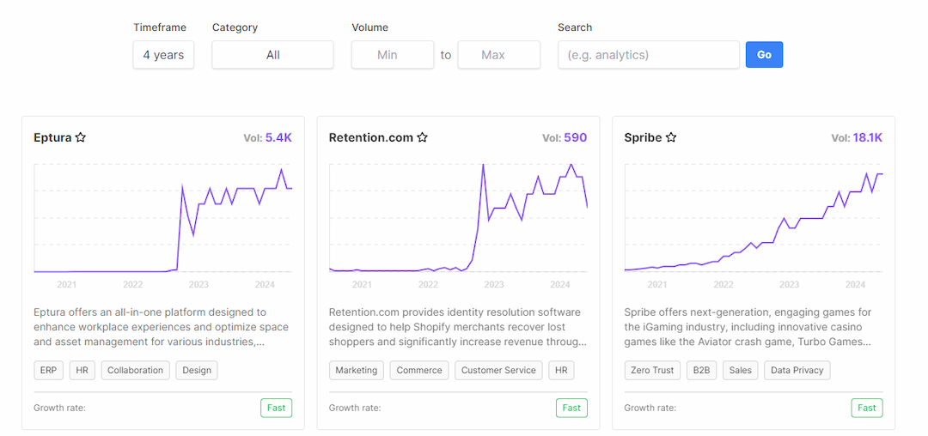Click the blue Go button

[x=764, y=54]
